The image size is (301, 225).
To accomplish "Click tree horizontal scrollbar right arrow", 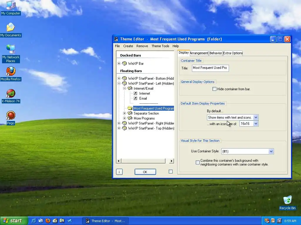I will tap(171, 161).
